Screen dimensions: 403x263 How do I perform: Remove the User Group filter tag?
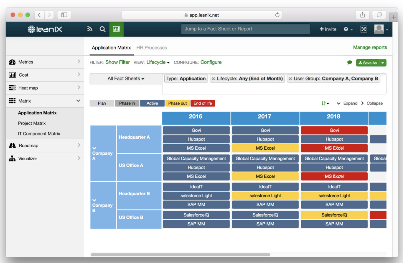tap(290, 79)
